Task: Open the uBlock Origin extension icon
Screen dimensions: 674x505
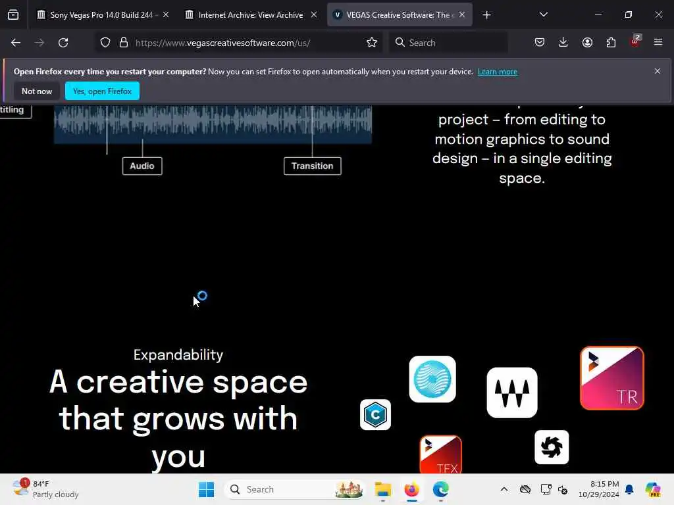Action: (x=635, y=41)
